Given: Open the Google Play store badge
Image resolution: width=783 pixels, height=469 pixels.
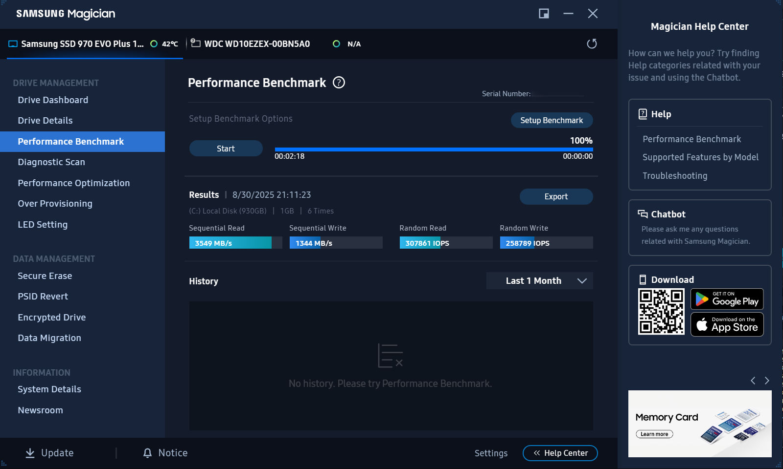Looking at the screenshot, I should click(727, 299).
